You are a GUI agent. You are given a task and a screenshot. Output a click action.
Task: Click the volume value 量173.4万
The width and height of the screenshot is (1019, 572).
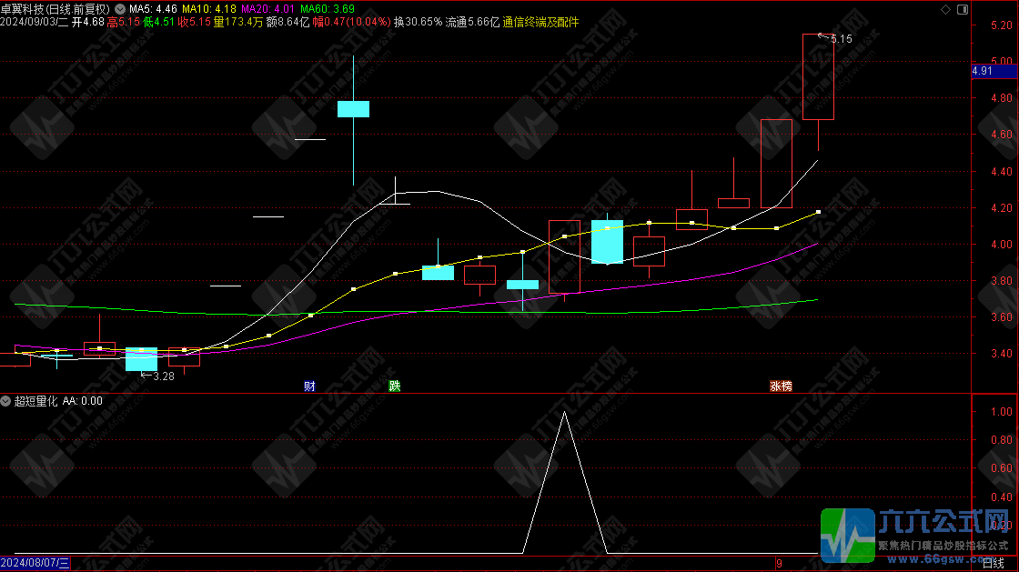click(238, 22)
